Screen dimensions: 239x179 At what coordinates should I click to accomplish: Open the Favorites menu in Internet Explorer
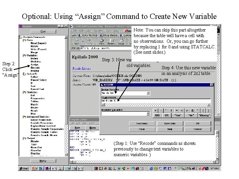coord(98,30)
